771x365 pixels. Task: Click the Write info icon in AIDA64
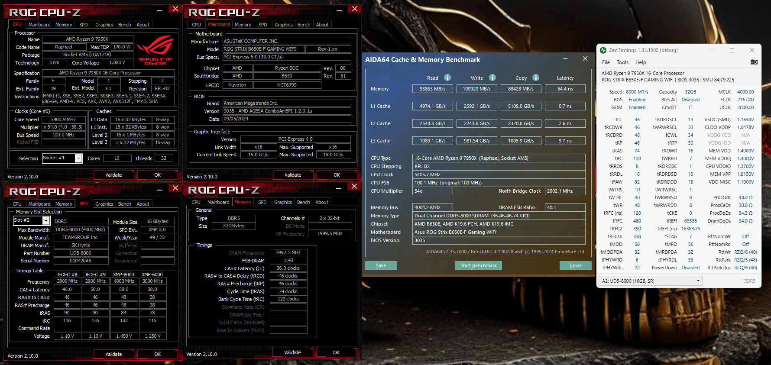492,78
